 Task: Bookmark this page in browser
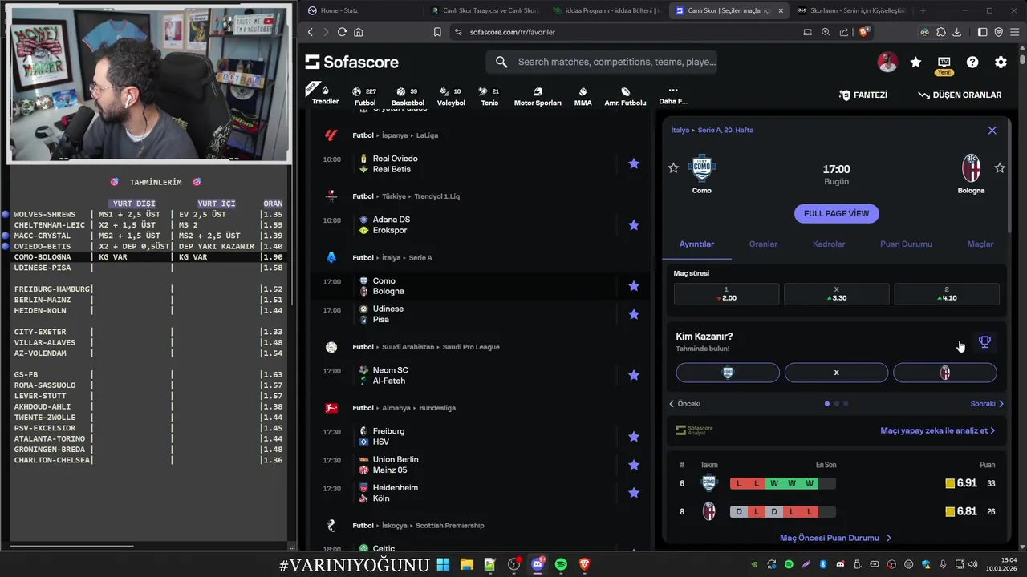click(437, 32)
